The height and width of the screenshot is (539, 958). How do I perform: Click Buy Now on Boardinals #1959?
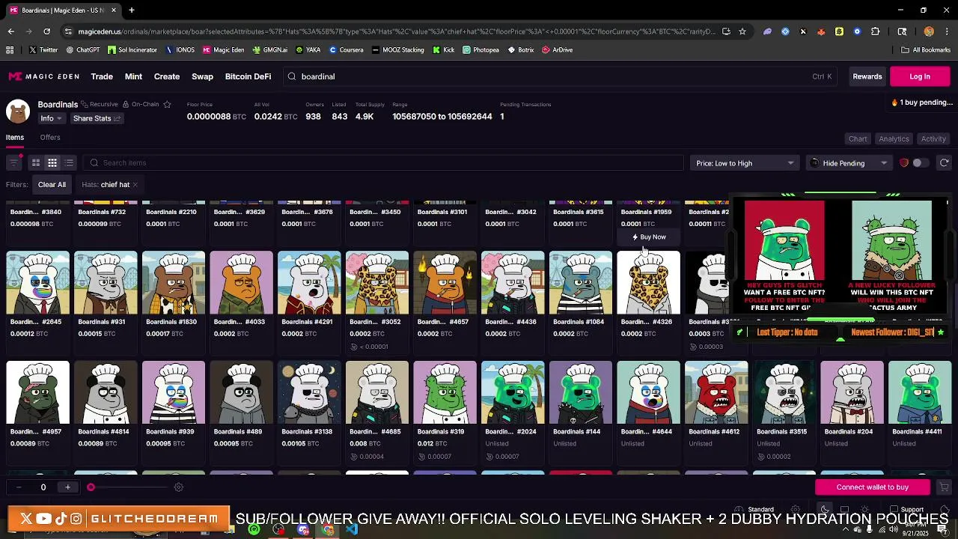click(x=649, y=237)
